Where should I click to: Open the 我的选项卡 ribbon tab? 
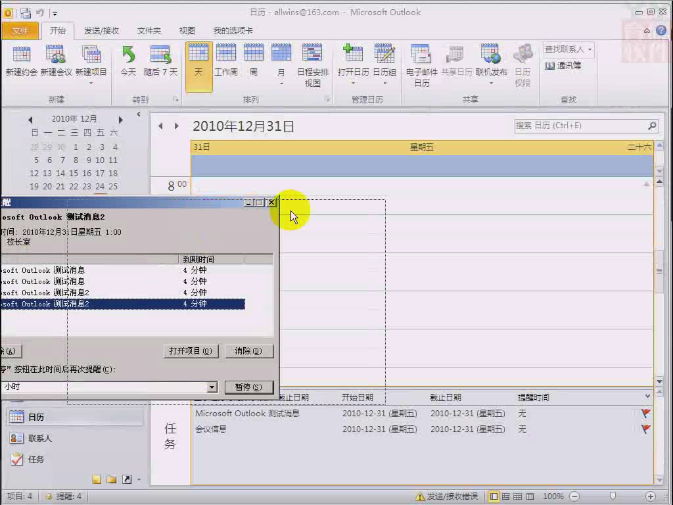coord(233,30)
